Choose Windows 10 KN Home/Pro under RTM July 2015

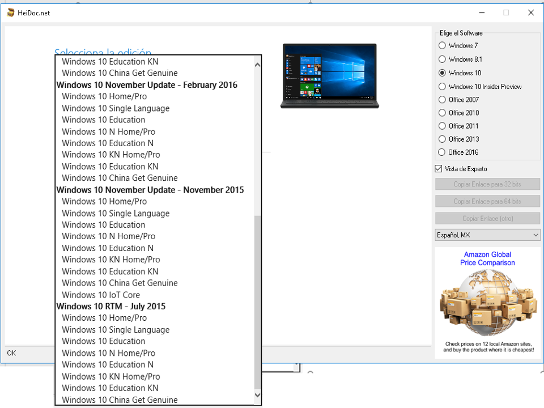pos(110,377)
